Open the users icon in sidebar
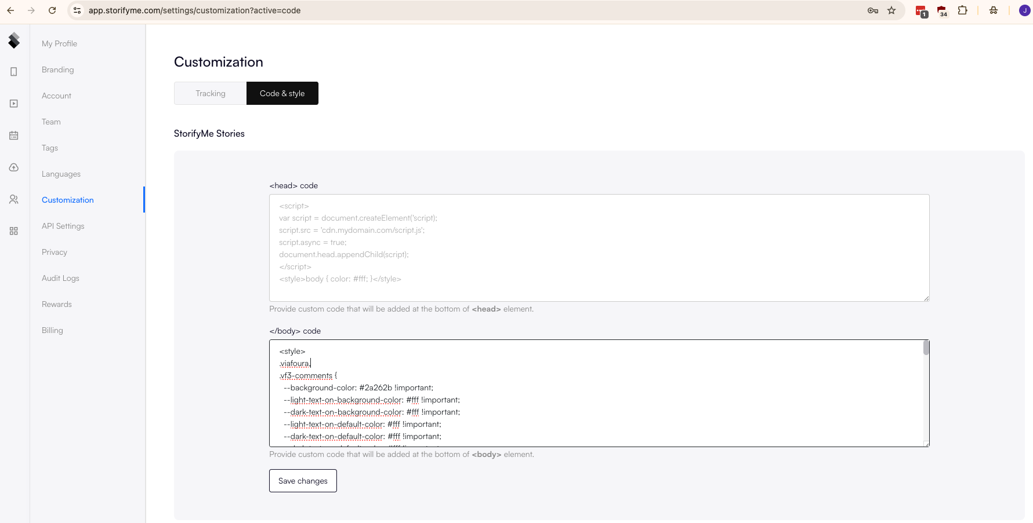Image resolution: width=1033 pixels, height=523 pixels. 14,199
